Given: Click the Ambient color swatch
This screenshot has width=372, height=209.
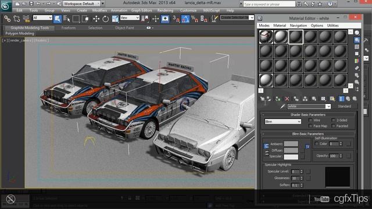Looking at the screenshot, I should coord(291,143).
